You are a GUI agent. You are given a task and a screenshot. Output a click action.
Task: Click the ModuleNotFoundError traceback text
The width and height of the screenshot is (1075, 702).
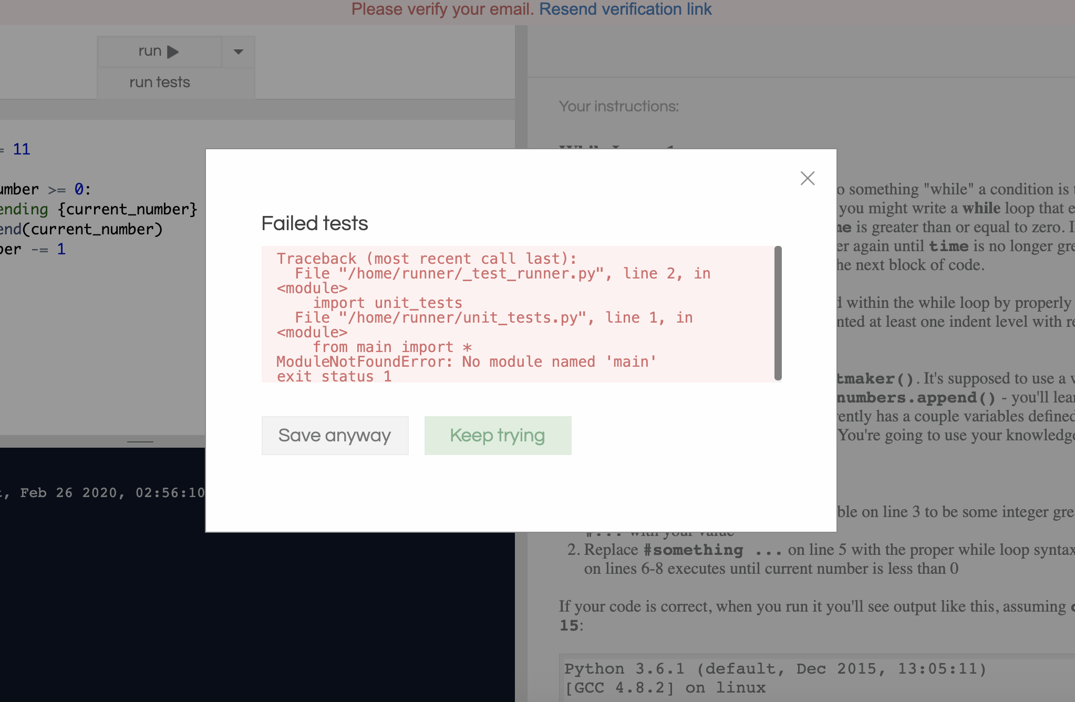click(466, 362)
